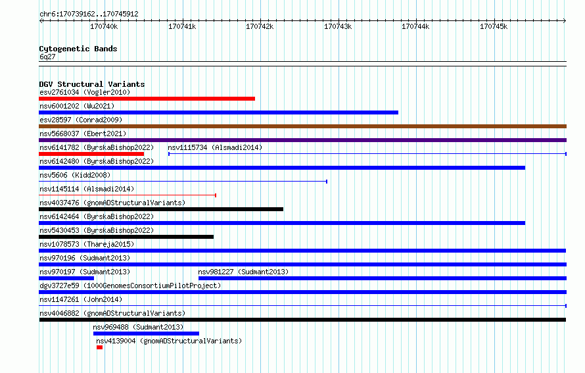Click the DGV Structural Variants track title
This screenshot has width=585, height=373.
pyautogui.click(x=92, y=84)
